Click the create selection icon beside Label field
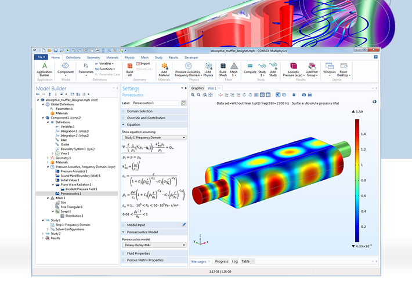 [x=183, y=103]
